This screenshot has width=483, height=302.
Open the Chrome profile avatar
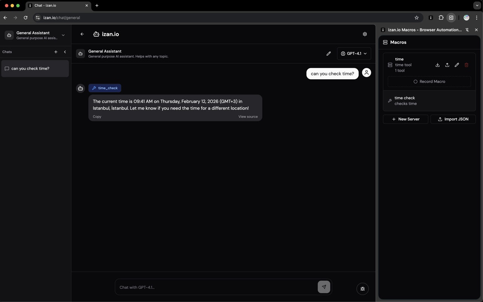coord(466,18)
